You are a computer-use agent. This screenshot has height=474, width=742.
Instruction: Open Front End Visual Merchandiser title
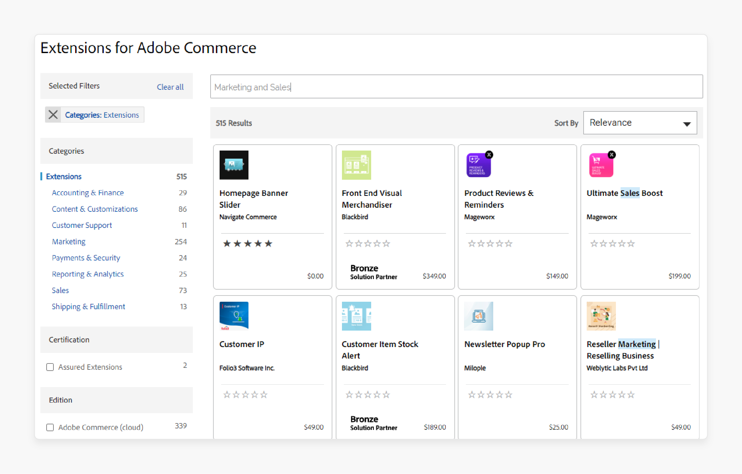372,199
